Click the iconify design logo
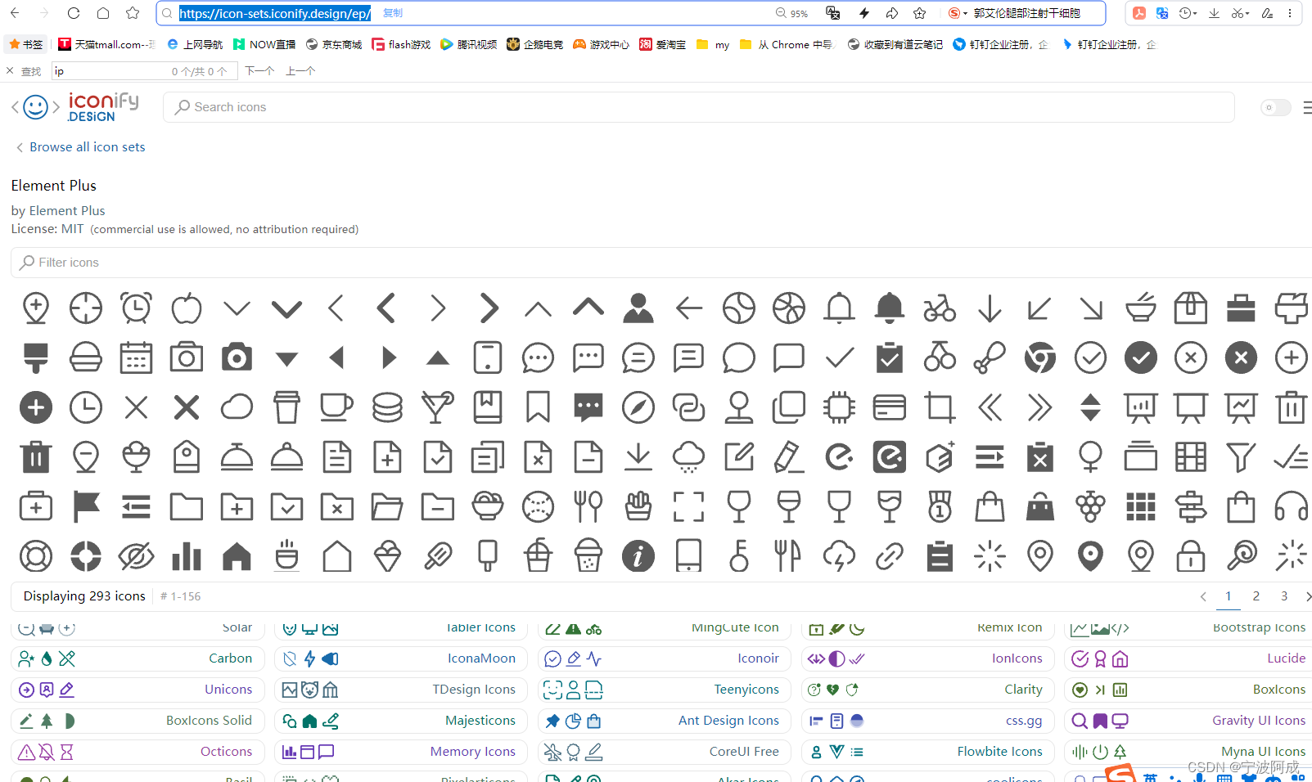The height and width of the screenshot is (782, 1312). click(103, 107)
